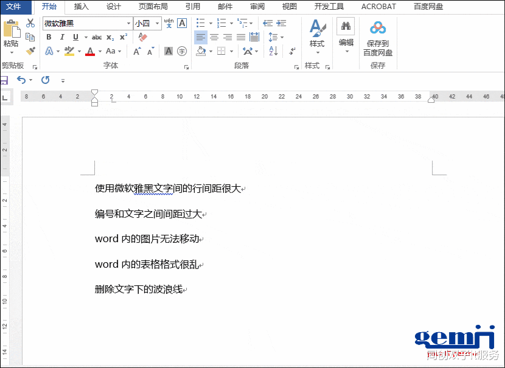Toggle Underline formatting

point(75,37)
